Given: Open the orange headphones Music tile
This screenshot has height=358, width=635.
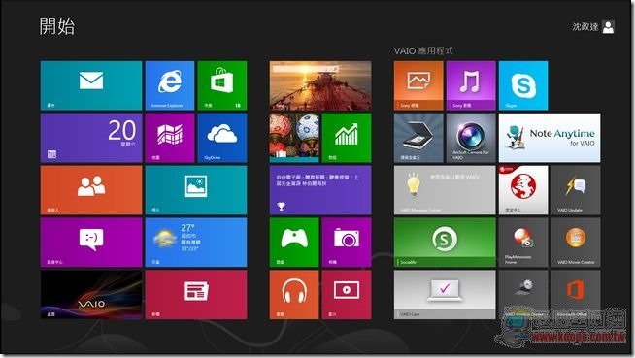Looking at the screenshot, I should pyautogui.click(x=294, y=295).
